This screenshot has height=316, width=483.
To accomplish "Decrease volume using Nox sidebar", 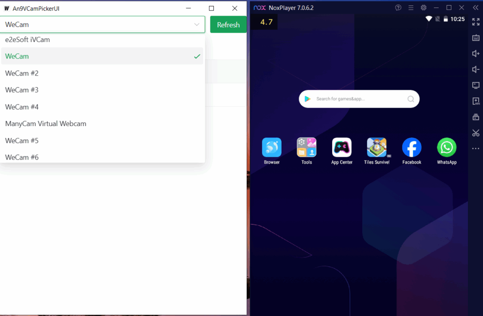I will tap(475, 69).
